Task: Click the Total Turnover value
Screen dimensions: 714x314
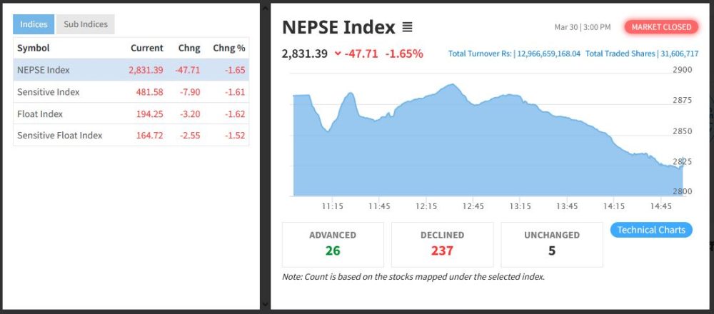Action: pos(547,54)
